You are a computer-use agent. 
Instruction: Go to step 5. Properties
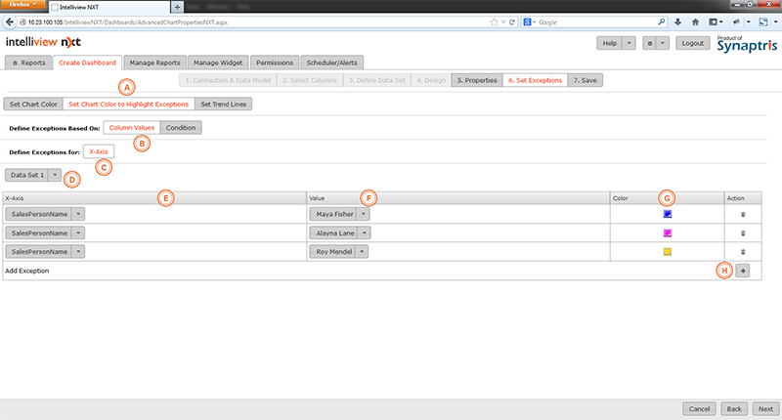coord(476,80)
